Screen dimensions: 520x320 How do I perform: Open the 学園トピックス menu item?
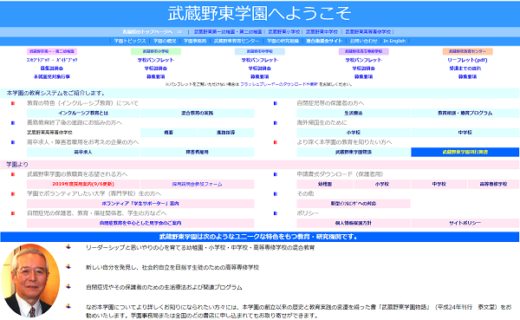click(x=130, y=41)
